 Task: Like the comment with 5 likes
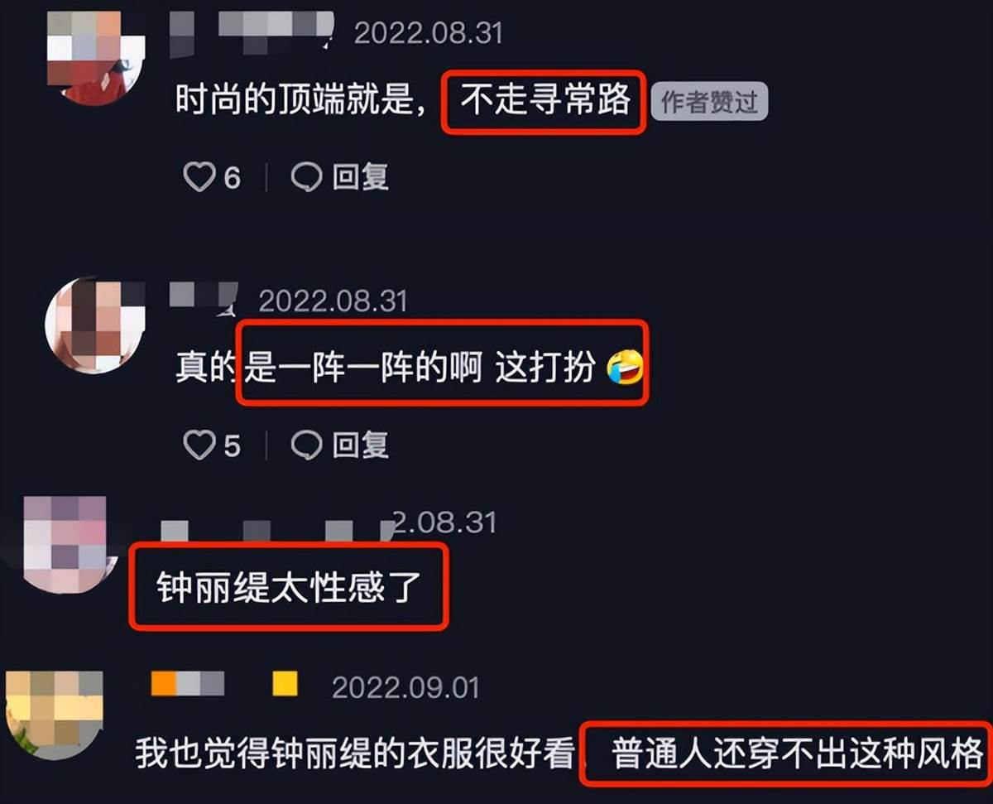point(199,445)
